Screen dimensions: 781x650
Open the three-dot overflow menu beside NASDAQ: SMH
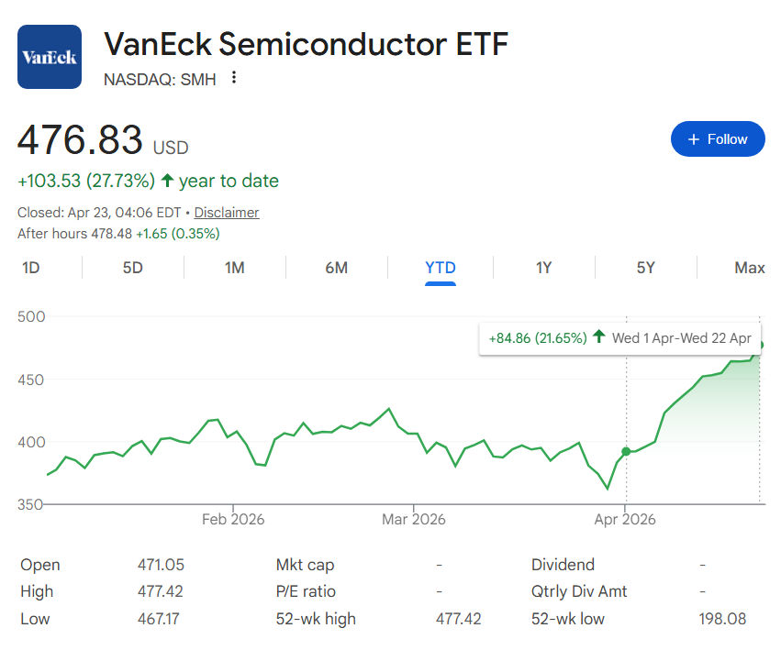point(234,79)
